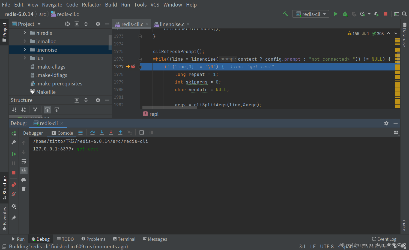Select the Console tab
This screenshot has height=250, width=409.
click(62, 133)
